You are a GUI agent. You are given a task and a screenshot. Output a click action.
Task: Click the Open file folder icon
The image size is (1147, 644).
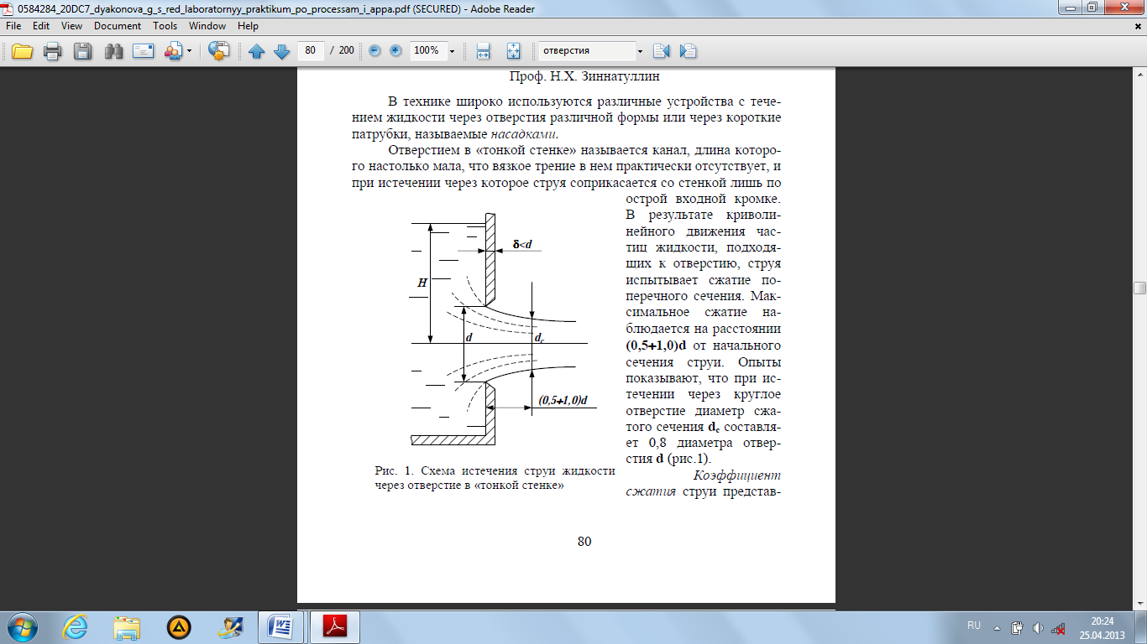point(22,51)
